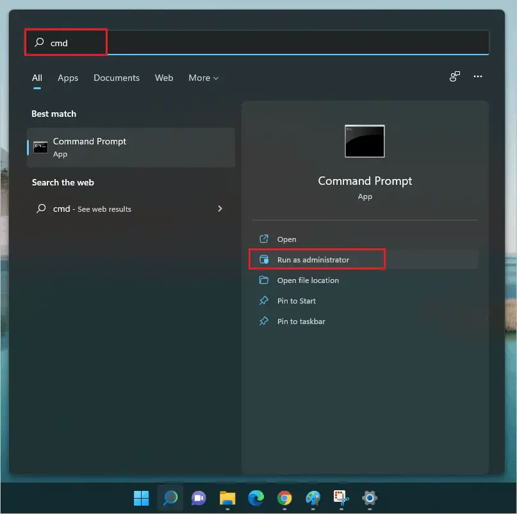The image size is (517, 514).
Task: Select Command Prompt best match result
Action: 131,148
